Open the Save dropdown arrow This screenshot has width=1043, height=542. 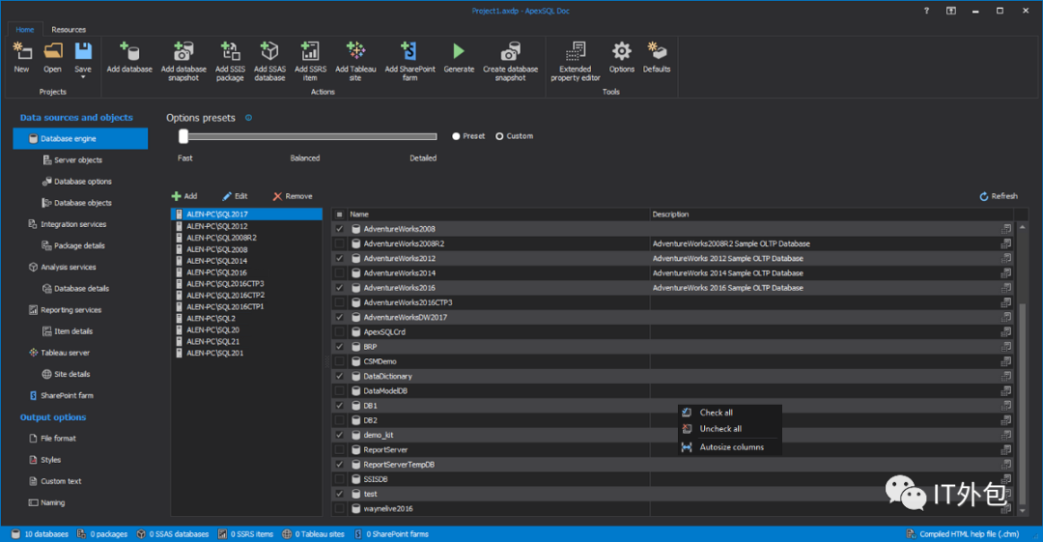(x=83, y=77)
